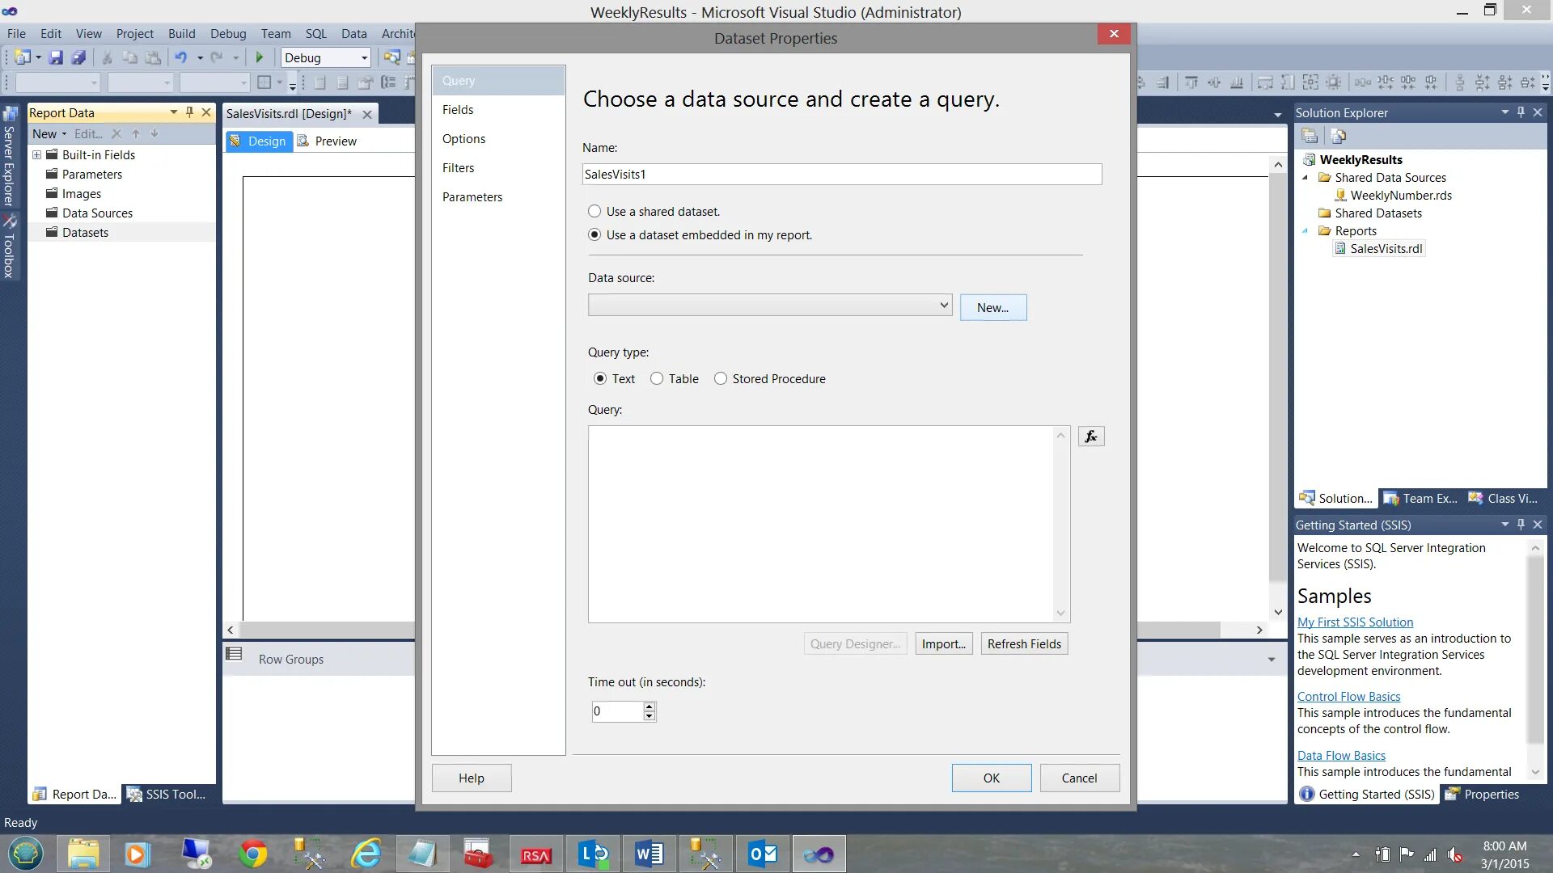Select the Table query type radio button

click(x=657, y=379)
